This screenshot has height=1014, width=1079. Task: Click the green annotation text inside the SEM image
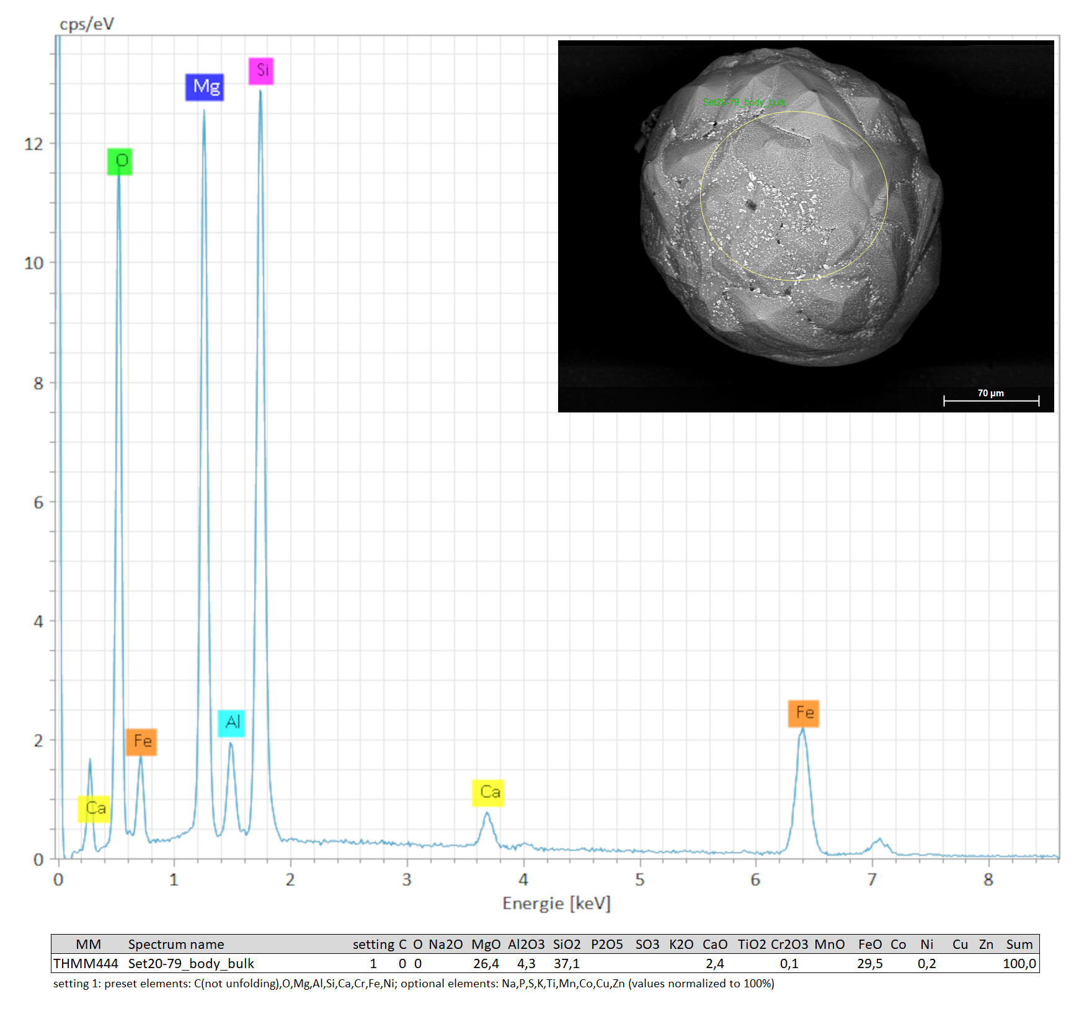coord(744,102)
